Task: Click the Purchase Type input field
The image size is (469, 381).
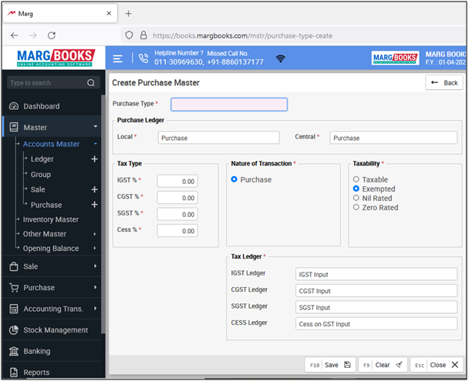Action: coord(229,105)
